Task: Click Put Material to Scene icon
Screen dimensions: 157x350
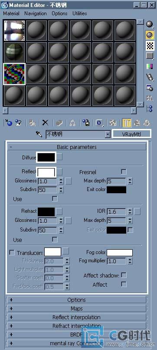Action: point(18,123)
